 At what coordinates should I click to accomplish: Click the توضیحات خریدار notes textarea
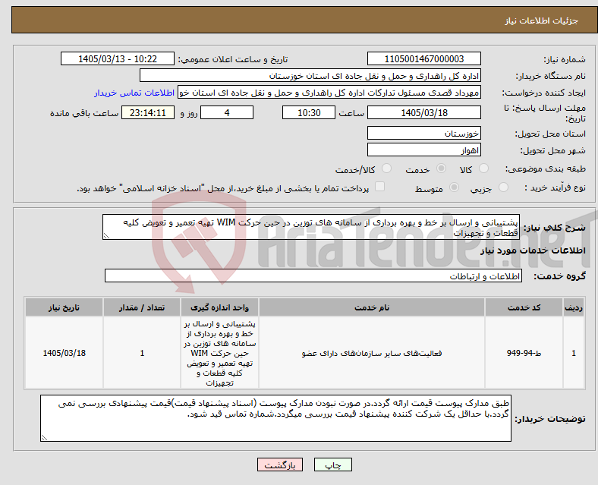pos(275,419)
